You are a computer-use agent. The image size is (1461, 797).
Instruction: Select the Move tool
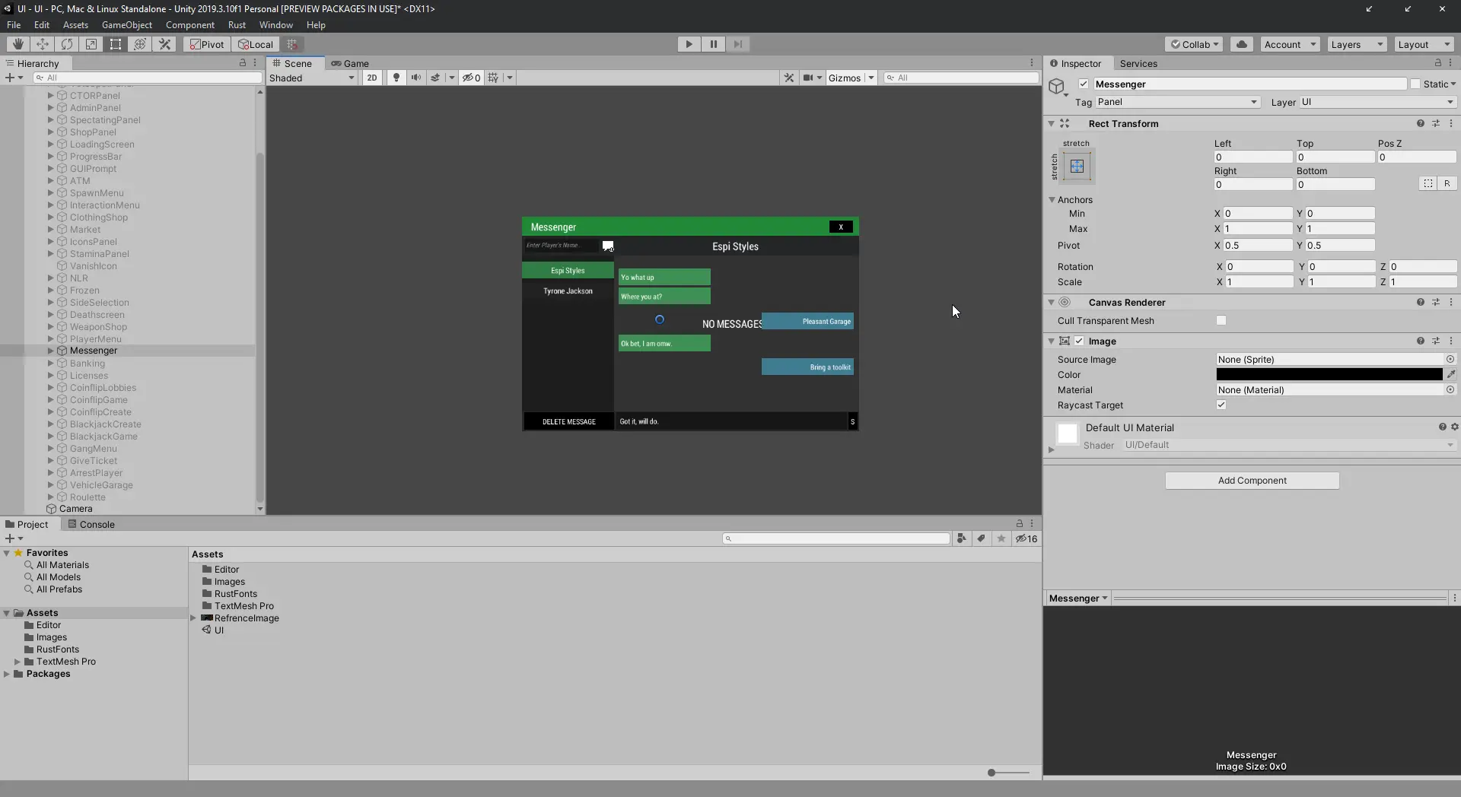[43, 44]
